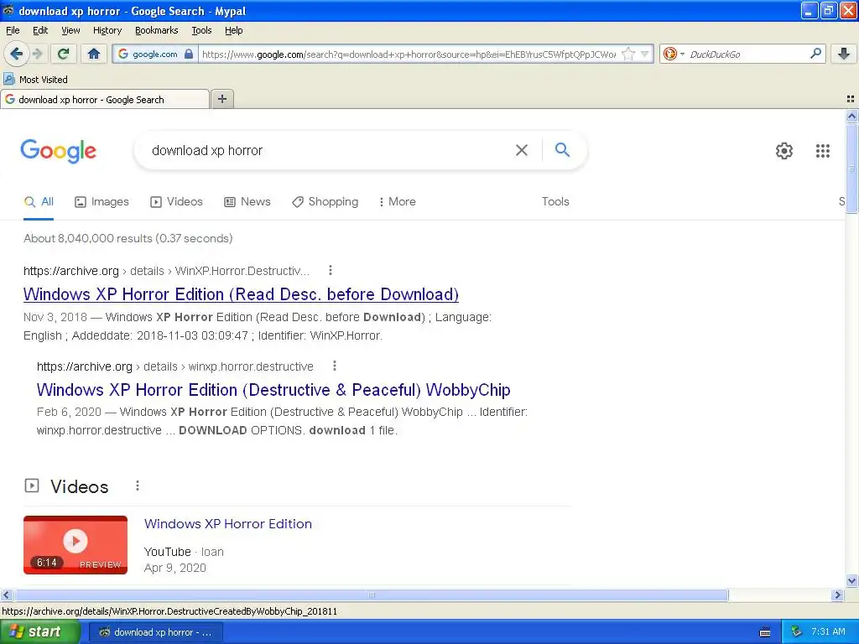Click horizontal scrollbar left arrow
This screenshot has width=859, height=644.
pyautogui.click(x=6, y=595)
